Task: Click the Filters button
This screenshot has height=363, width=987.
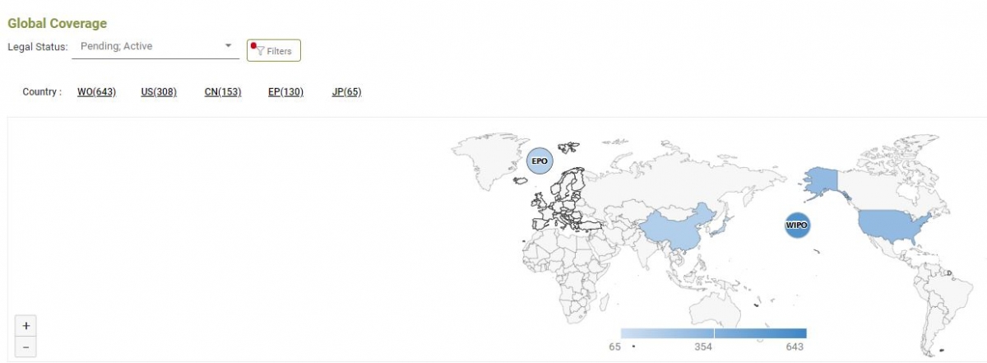Action: click(x=274, y=51)
